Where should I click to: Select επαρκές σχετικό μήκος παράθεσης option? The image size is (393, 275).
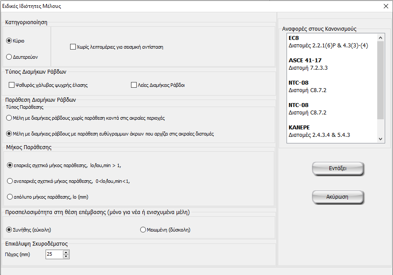[11, 165]
